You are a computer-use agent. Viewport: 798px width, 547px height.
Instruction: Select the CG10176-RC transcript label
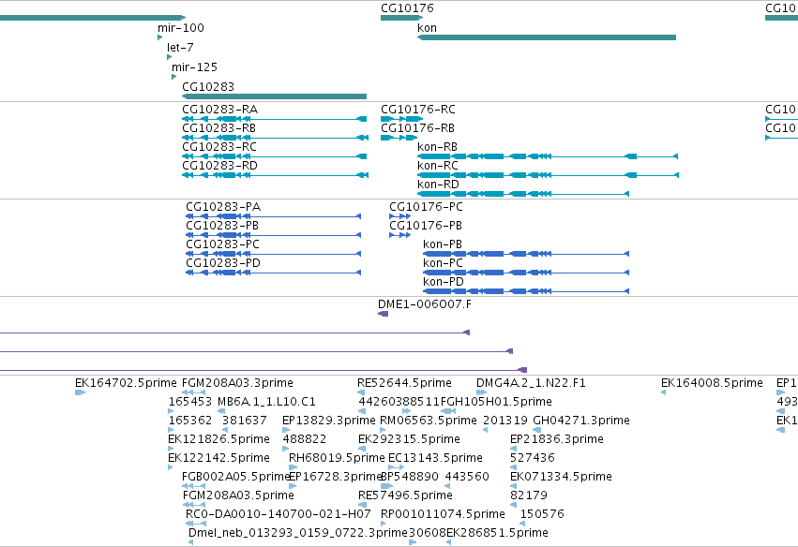418,110
